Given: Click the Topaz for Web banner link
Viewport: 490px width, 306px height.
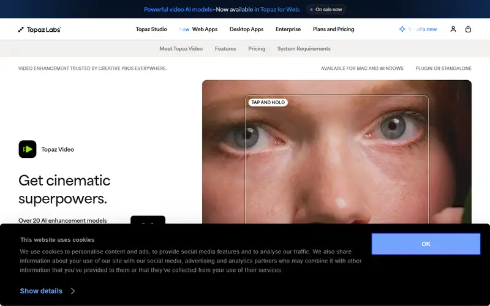Looking at the screenshot, I should [x=280, y=9].
